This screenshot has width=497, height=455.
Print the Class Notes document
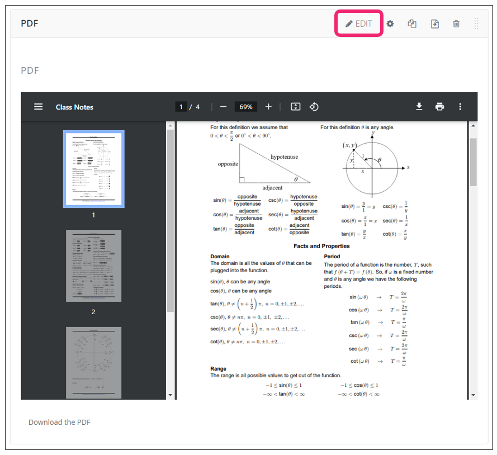tap(440, 107)
